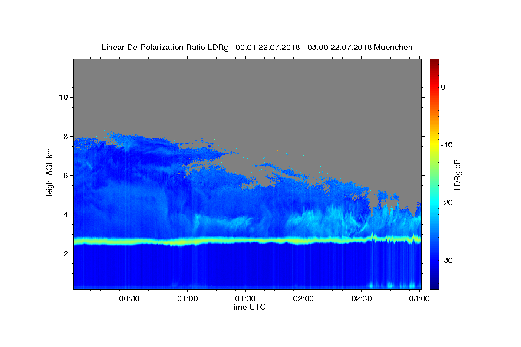Click the dark red top of colorbar
Screen dimensions: 521x347
click(x=434, y=62)
